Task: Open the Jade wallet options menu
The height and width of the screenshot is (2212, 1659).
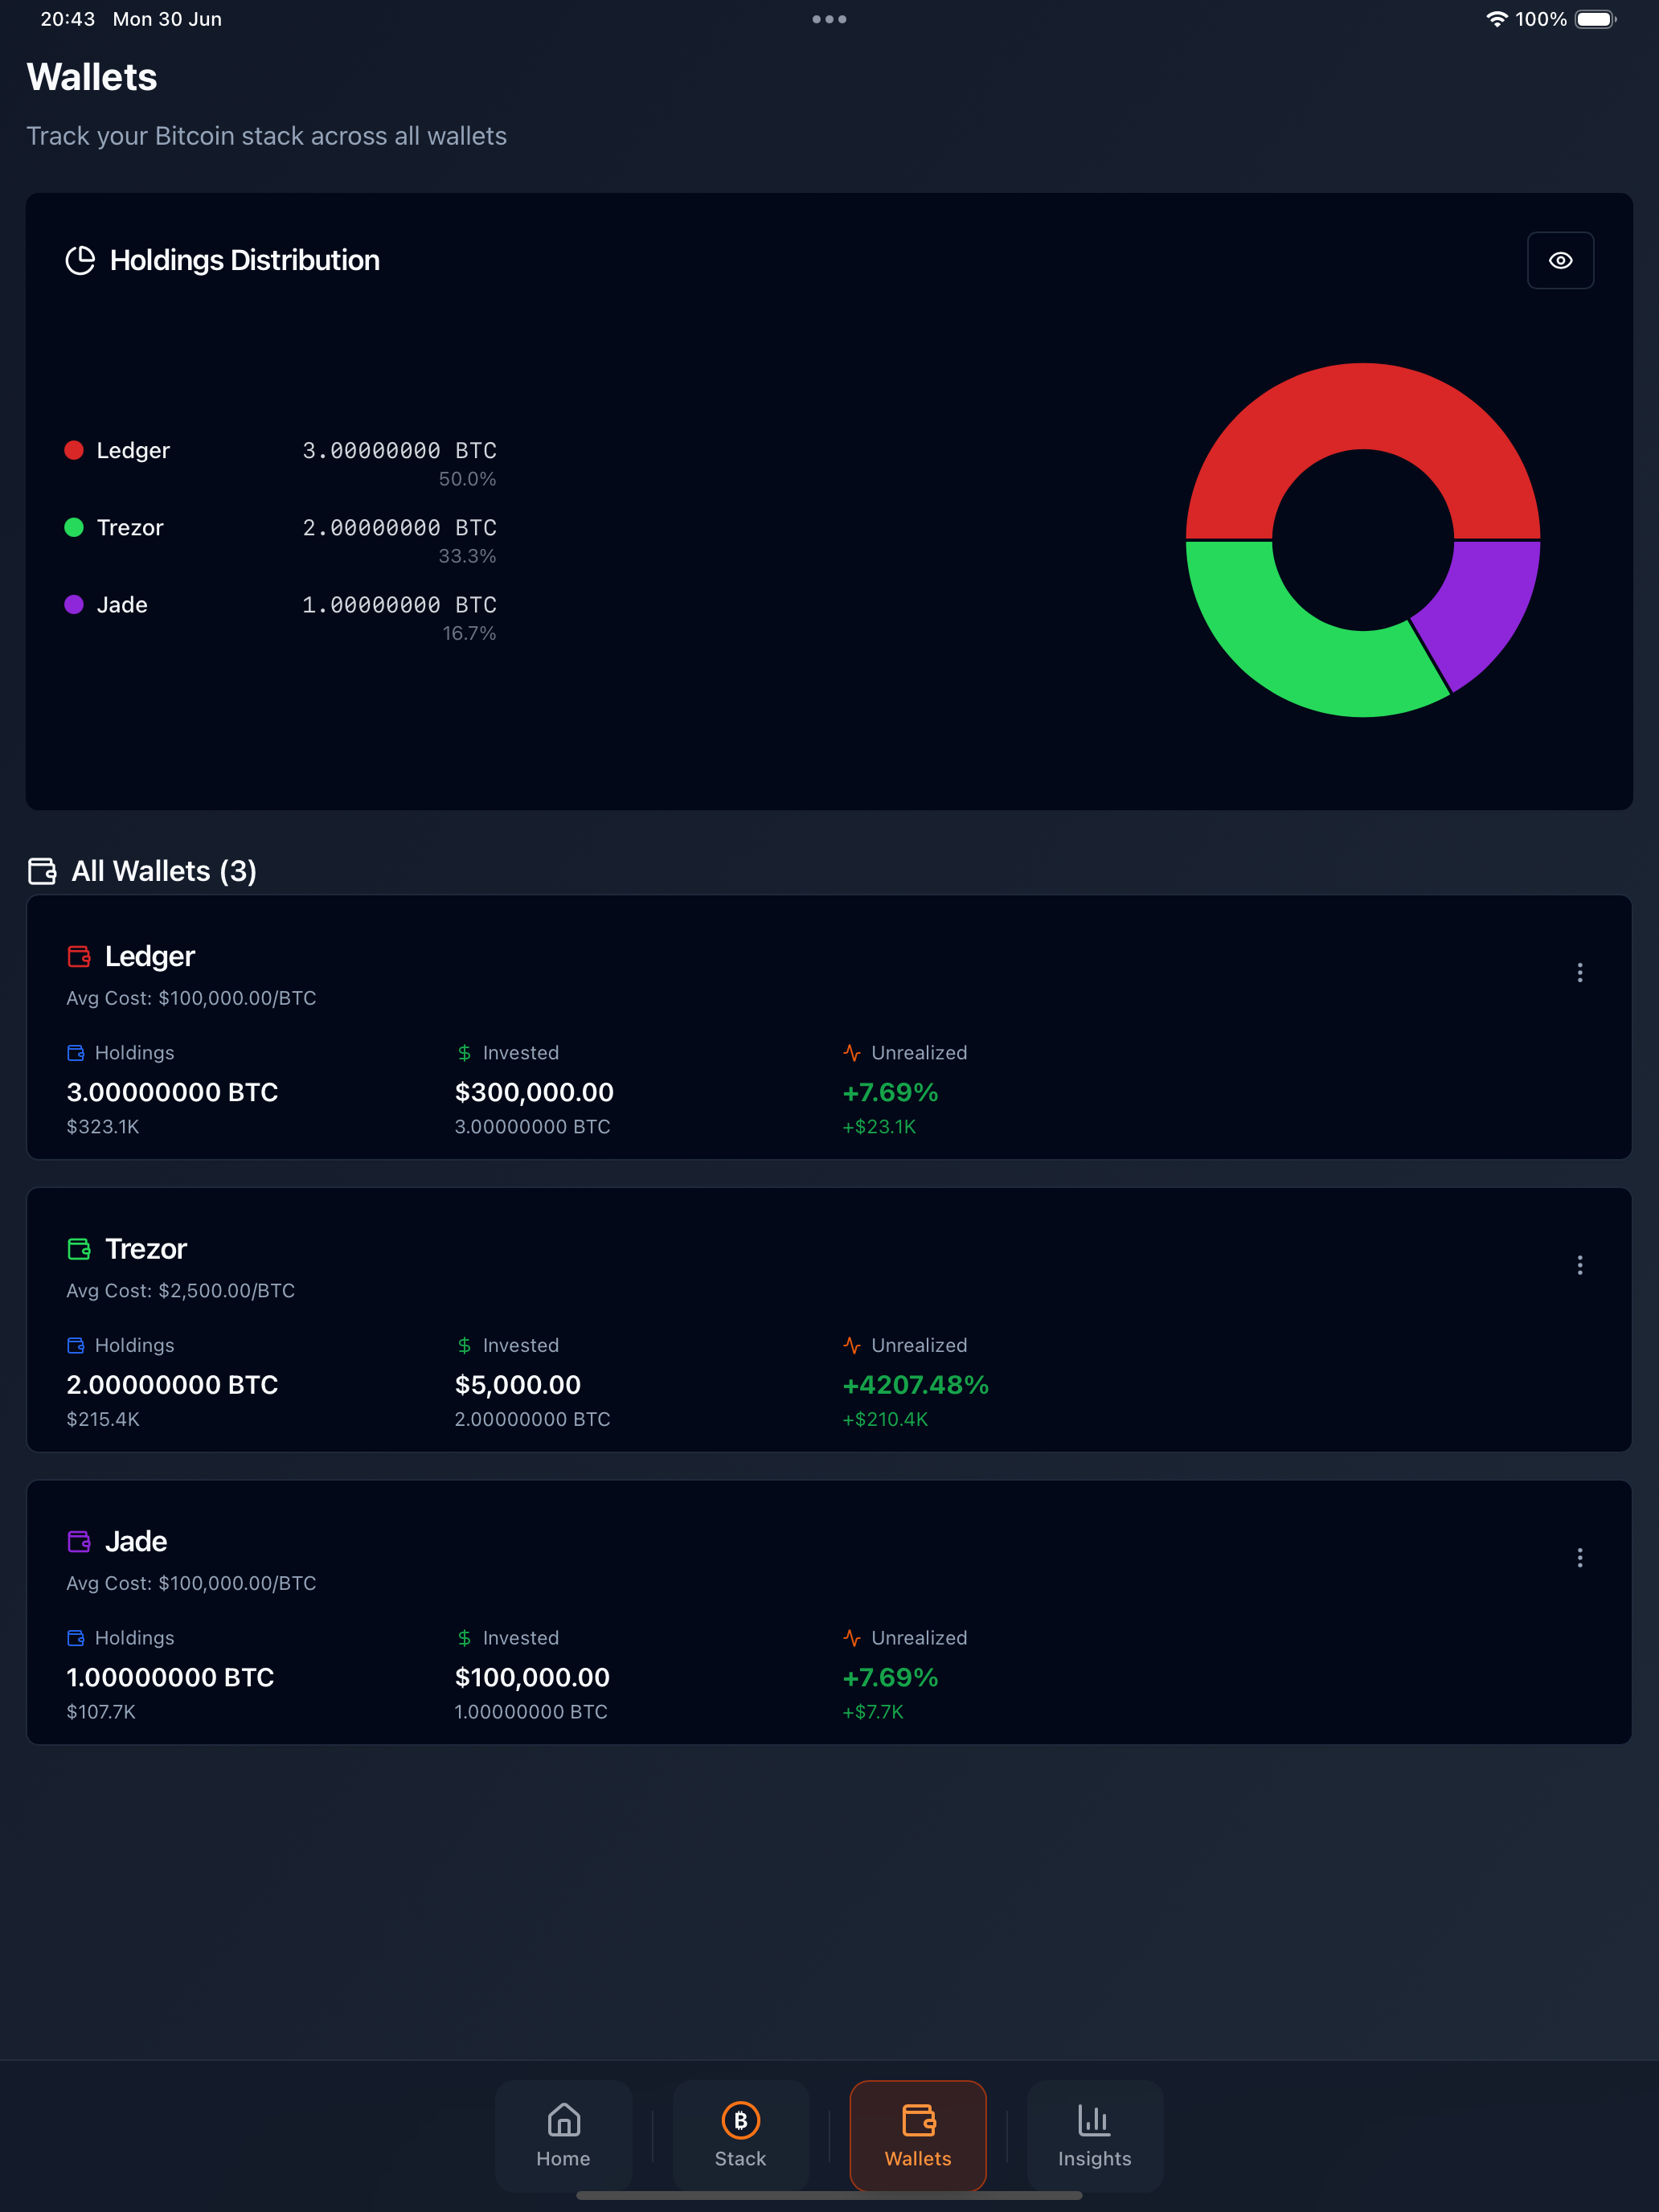Action: (1580, 1558)
